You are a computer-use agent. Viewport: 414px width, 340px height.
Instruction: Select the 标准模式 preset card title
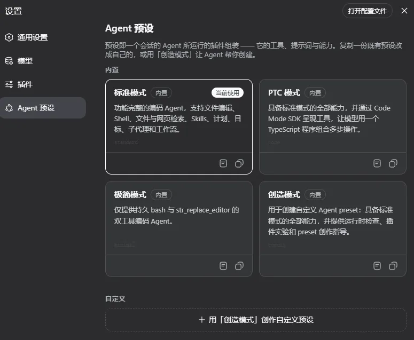(x=130, y=92)
